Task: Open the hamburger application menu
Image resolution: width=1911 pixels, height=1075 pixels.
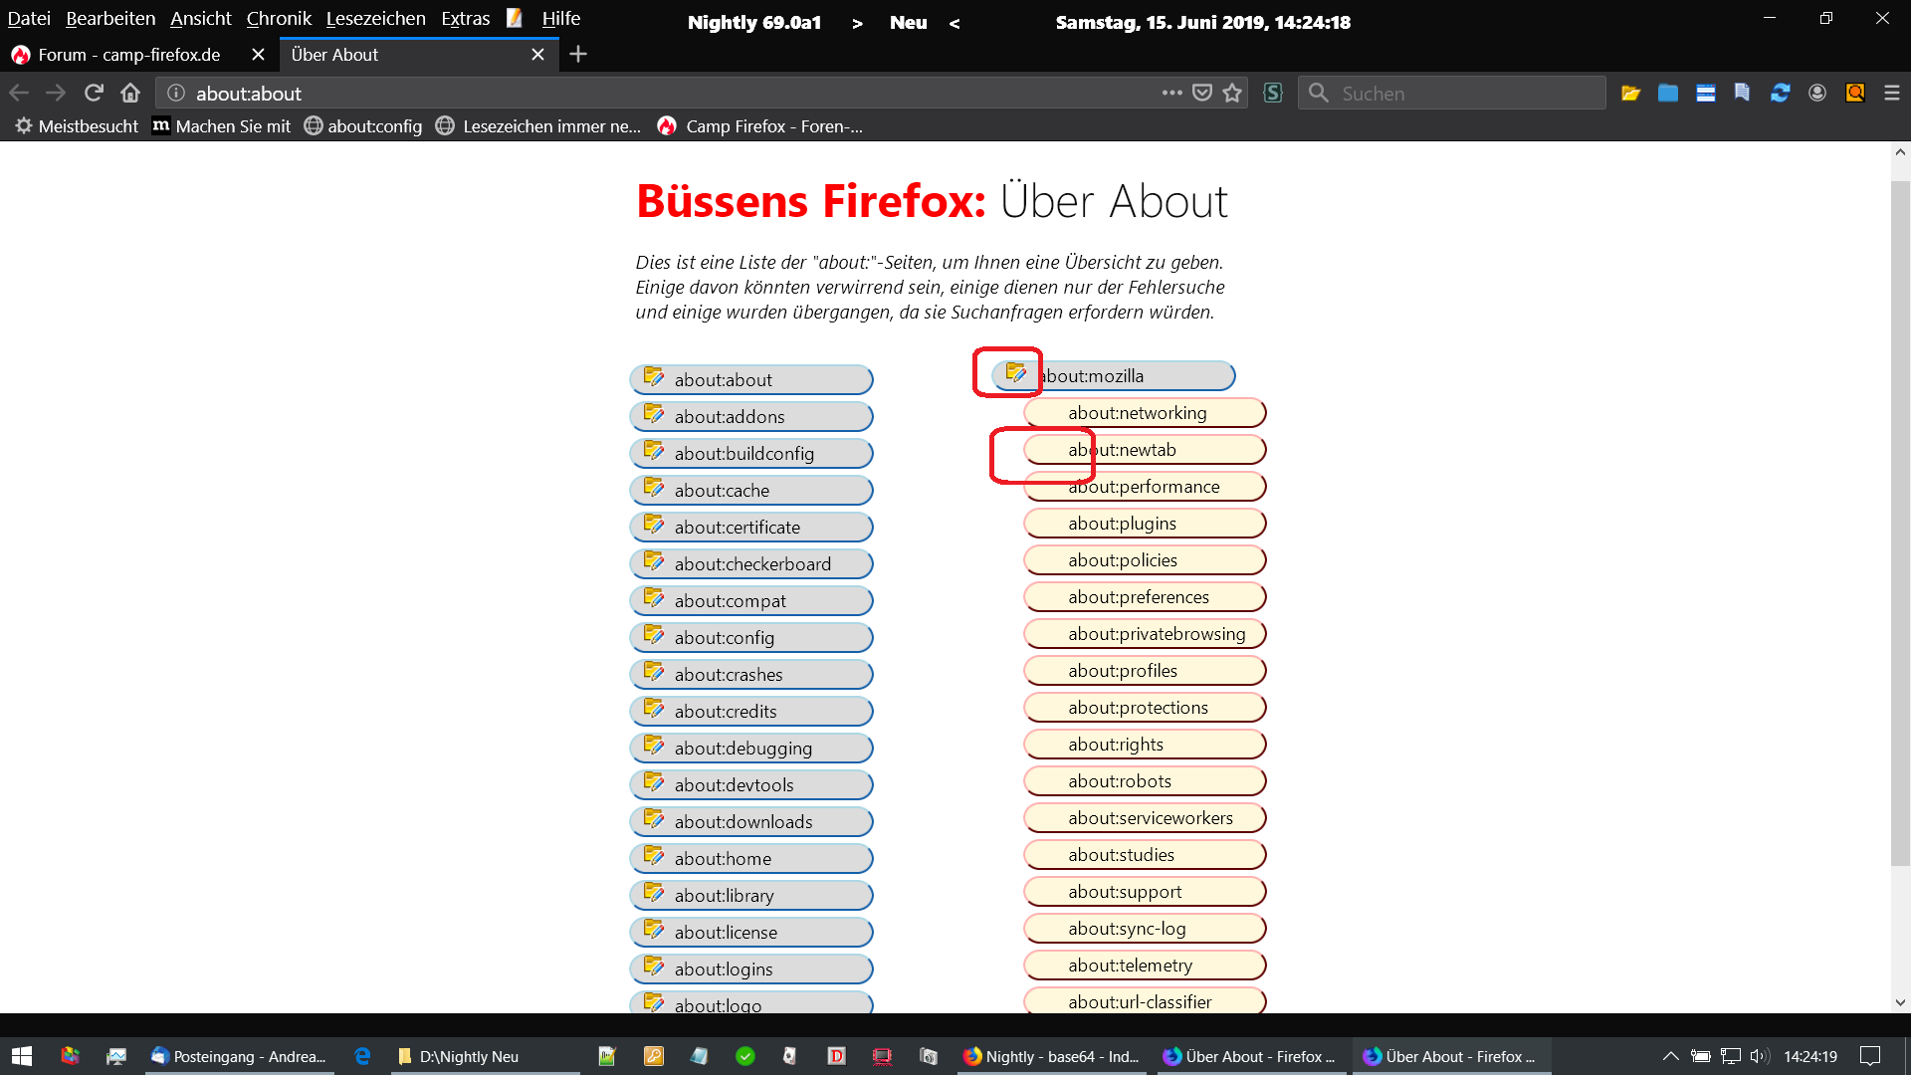Action: [x=1892, y=93]
